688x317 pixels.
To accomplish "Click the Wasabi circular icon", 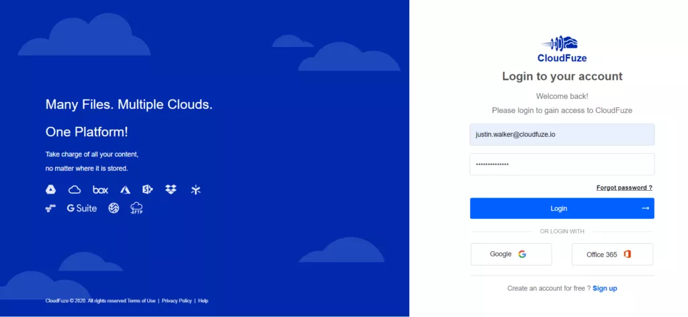I will [x=114, y=208].
